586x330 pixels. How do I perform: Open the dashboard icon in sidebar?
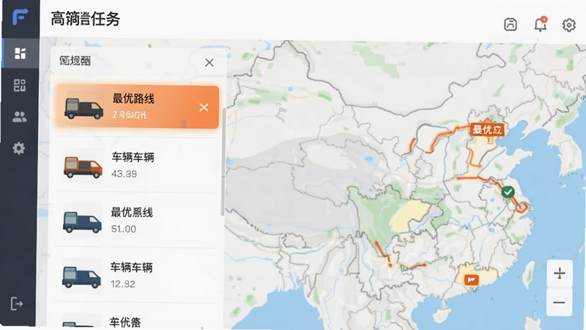point(20,54)
